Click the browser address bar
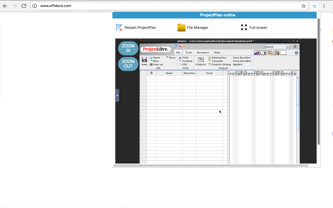 [166, 6]
